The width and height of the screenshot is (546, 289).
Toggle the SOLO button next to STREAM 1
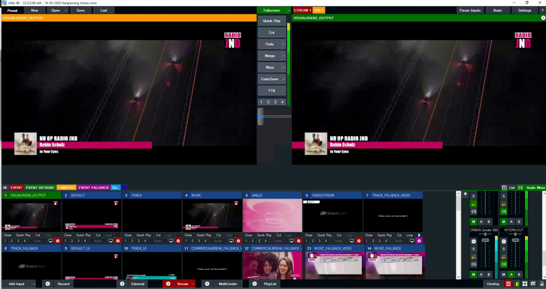[318, 11]
